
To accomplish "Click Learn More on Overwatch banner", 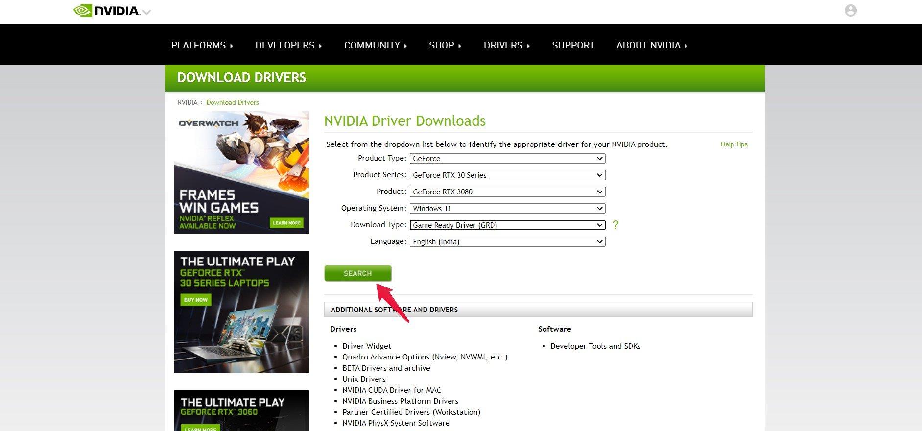I will point(287,223).
